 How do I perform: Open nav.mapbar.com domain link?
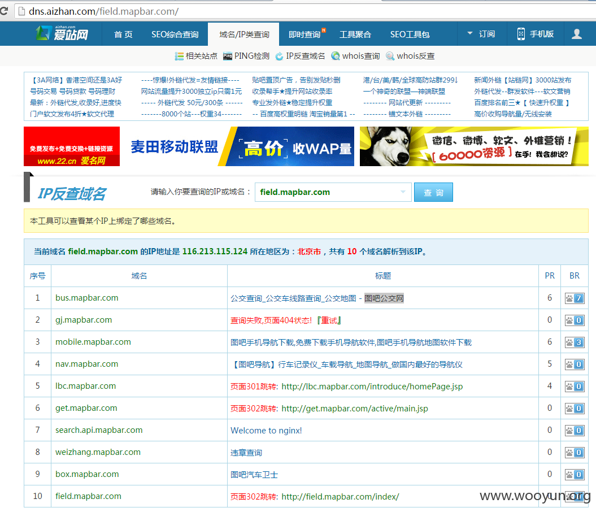point(86,364)
